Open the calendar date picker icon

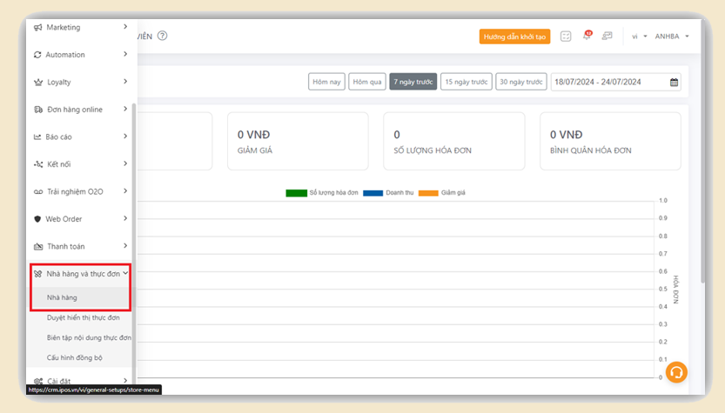[675, 83]
